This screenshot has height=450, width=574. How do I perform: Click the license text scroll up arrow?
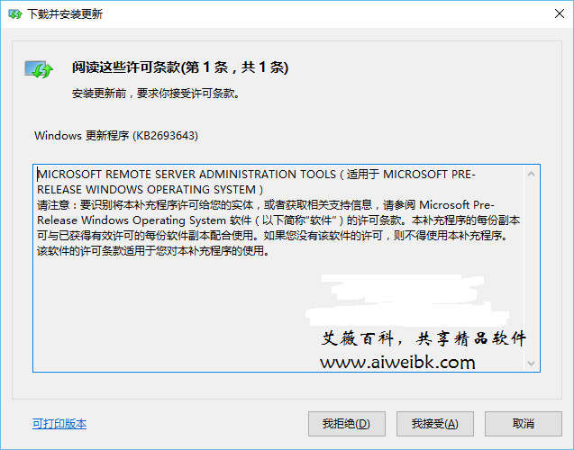(x=531, y=174)
